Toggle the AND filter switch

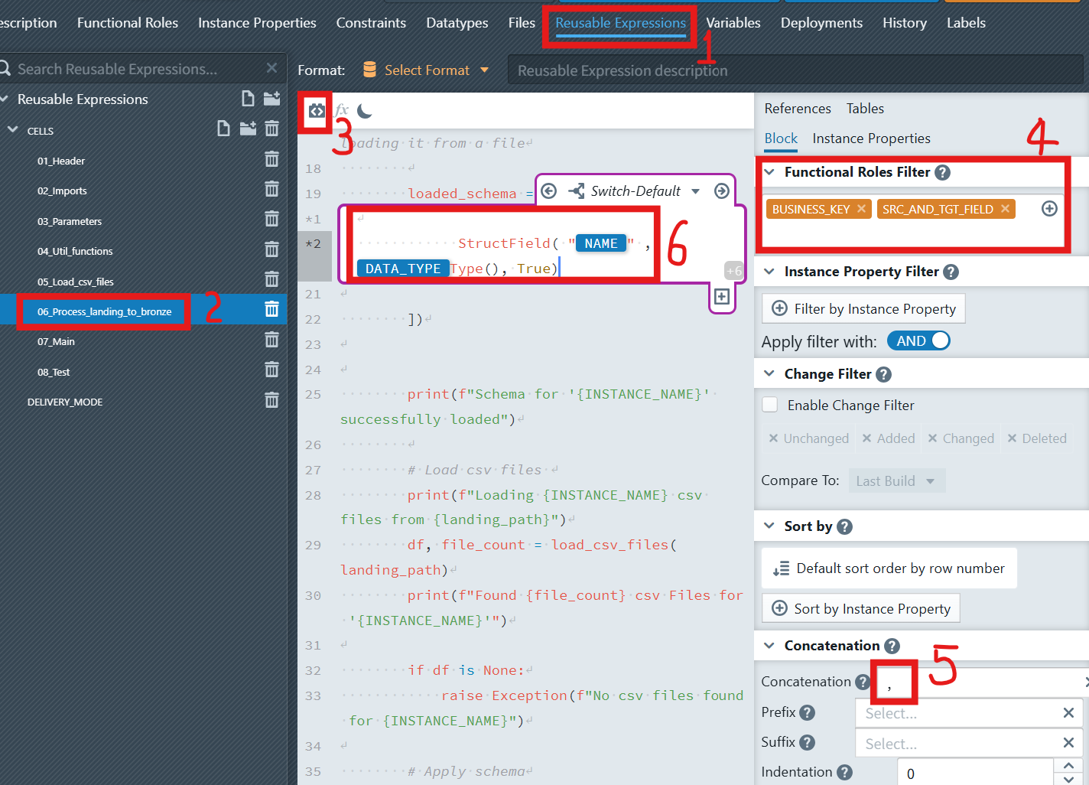(x=918, y=341)
